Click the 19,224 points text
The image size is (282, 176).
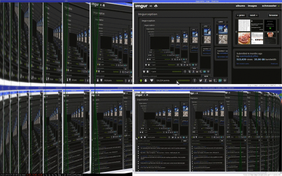[x=163, y=81]
